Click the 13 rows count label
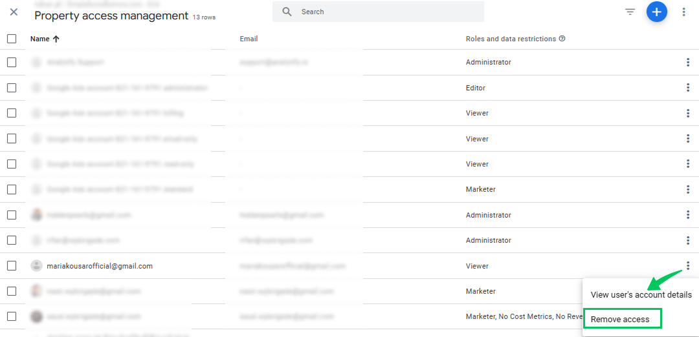699x337 pixels. pyautogui.click(x=204, y=17)
